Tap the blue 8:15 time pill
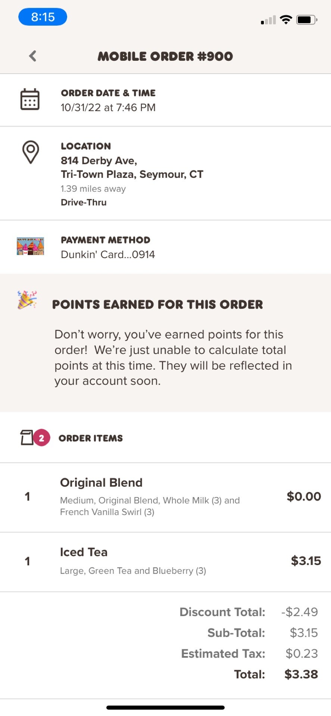This screenshot has width=331, height=716. [43, 17]
